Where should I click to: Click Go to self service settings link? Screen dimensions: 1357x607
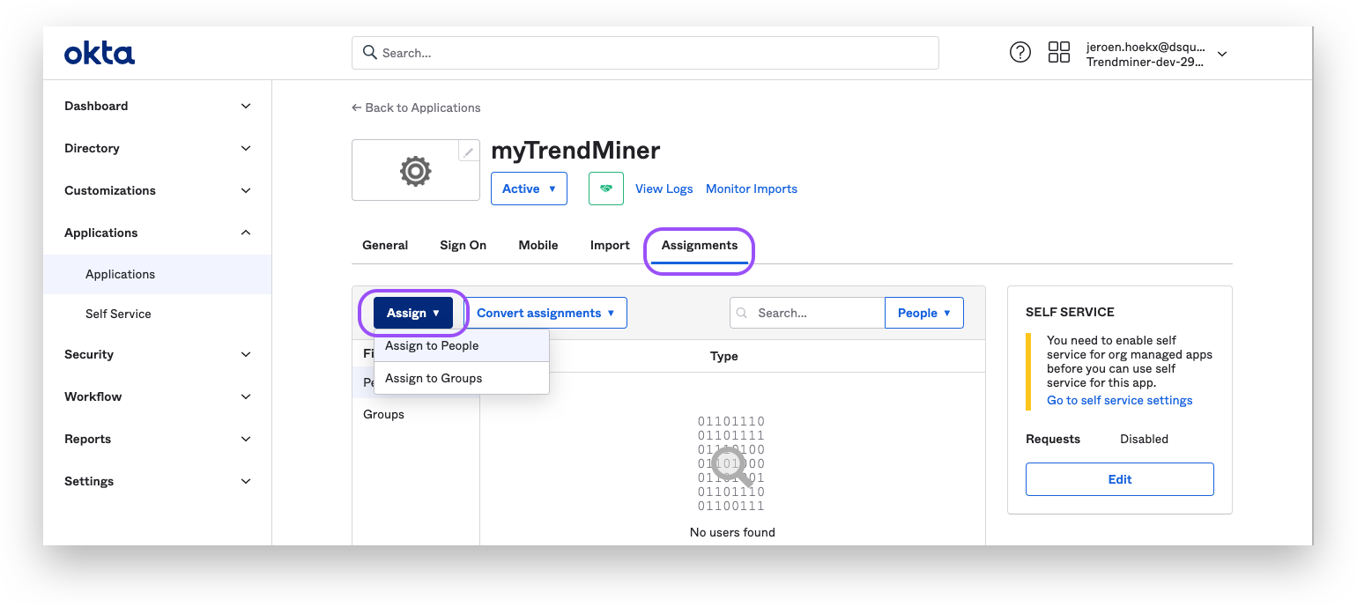1119,400
